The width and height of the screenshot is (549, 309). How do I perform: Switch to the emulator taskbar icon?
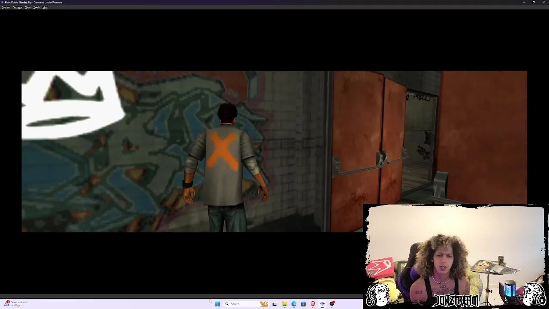pyautogui.click(x=322, y=304)
